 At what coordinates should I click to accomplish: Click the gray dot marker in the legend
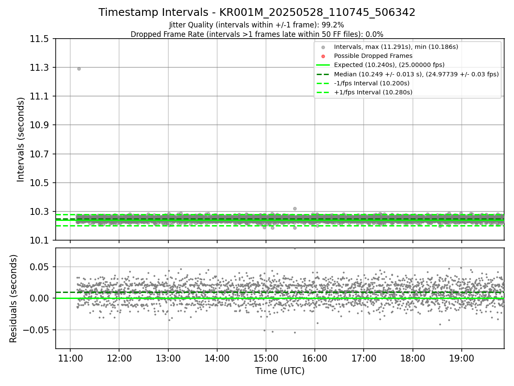click(323, 47)
